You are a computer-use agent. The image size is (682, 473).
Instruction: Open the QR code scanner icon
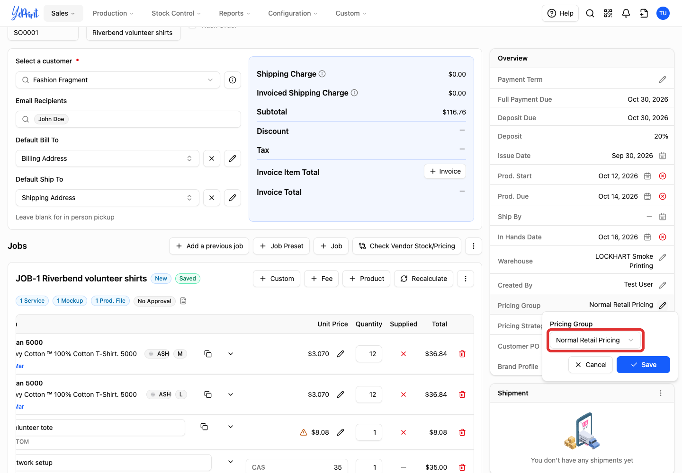click(608, 13)
